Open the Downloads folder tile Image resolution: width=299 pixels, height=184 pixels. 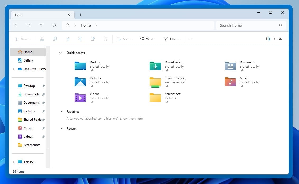pyautogui.click(x=167, y=66)
